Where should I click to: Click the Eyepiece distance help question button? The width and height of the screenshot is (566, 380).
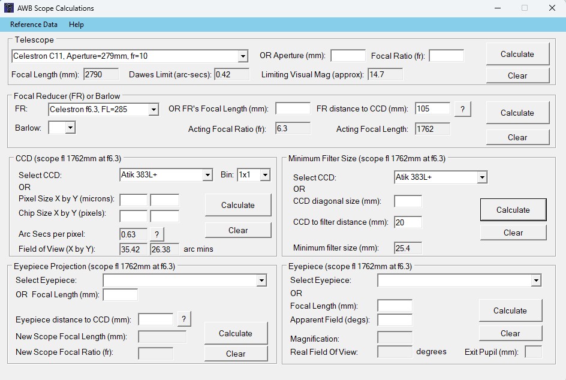point(184,319)
